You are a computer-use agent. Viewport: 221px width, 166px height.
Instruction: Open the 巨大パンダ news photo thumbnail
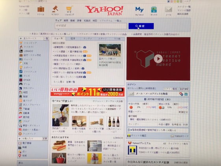pyautogui.click(x=110, y=50)
